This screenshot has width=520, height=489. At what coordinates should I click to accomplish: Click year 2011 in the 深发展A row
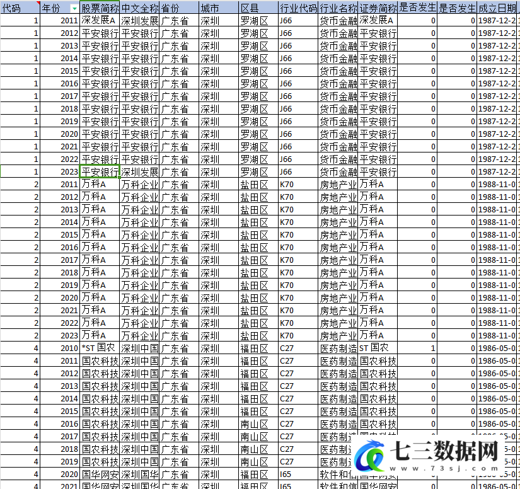[x=60, y=21]
